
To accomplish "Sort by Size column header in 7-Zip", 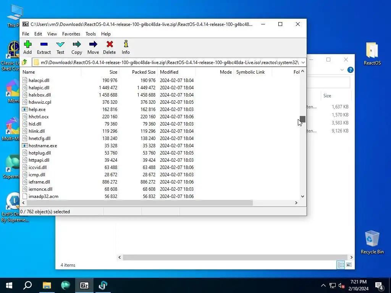I will (100, 72).
